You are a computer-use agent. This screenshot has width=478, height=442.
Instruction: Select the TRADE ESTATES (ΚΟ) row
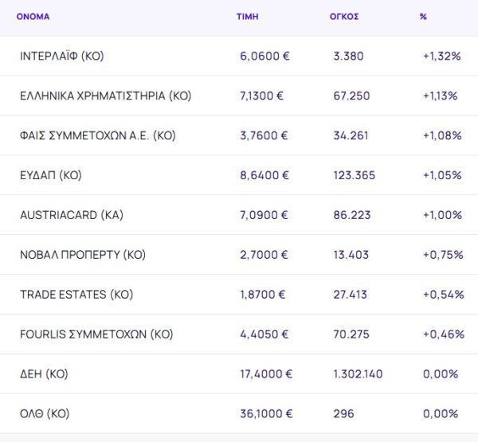[76, 295]
